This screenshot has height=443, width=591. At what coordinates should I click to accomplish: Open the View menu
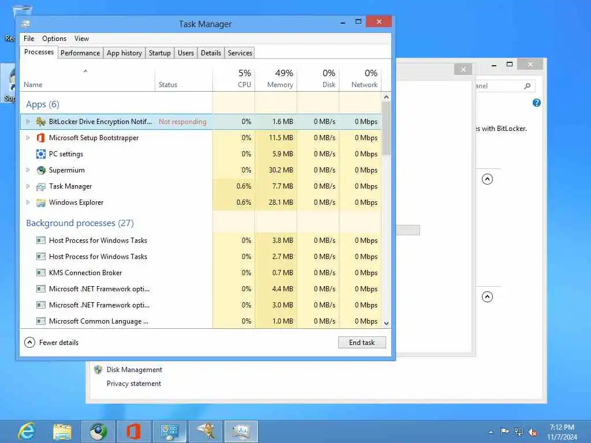point(81,39)
